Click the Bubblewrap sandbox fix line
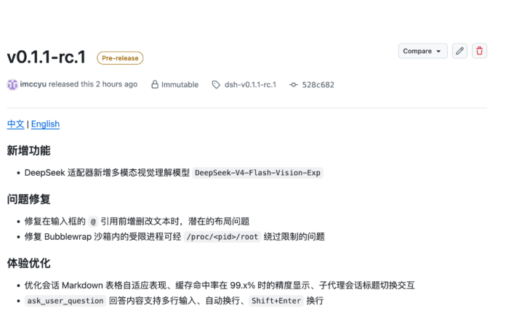This screenshot has width=506, height=335. (174, 237)
